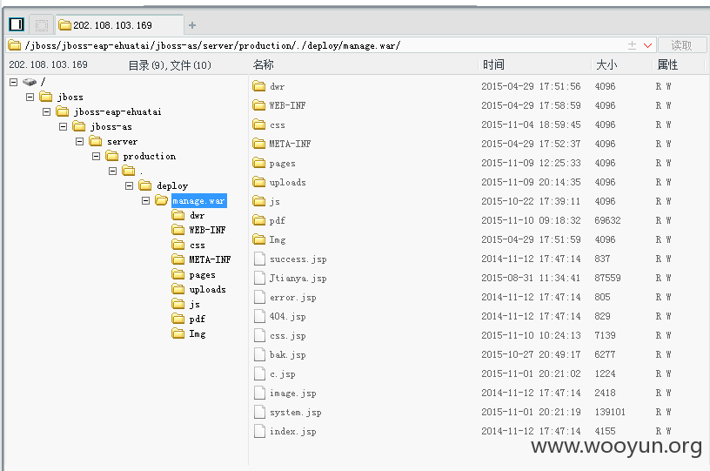Click the css.jsp file icon
Viewport: 710px width, 471px height.
[259, 335]
